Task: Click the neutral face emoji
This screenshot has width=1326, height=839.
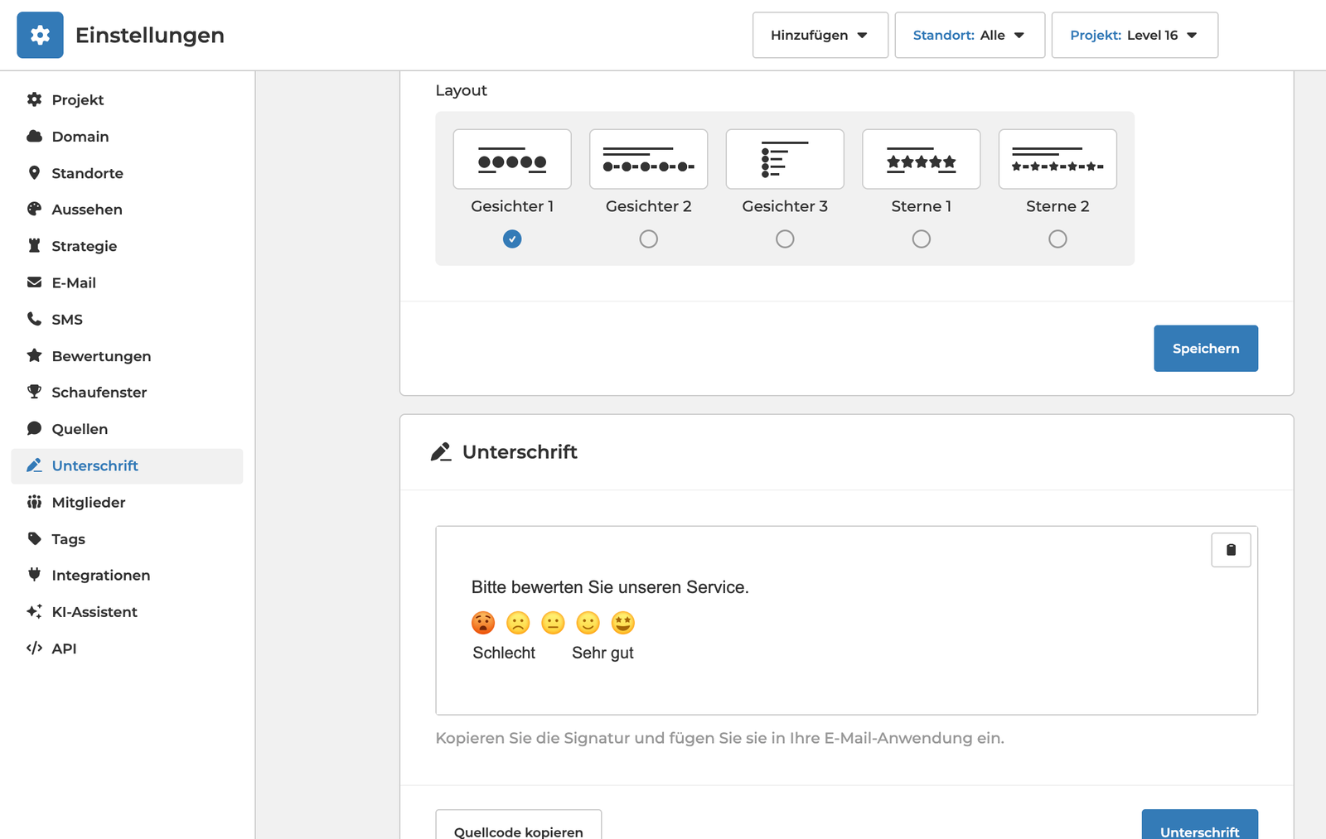Action: pos(553,623)
